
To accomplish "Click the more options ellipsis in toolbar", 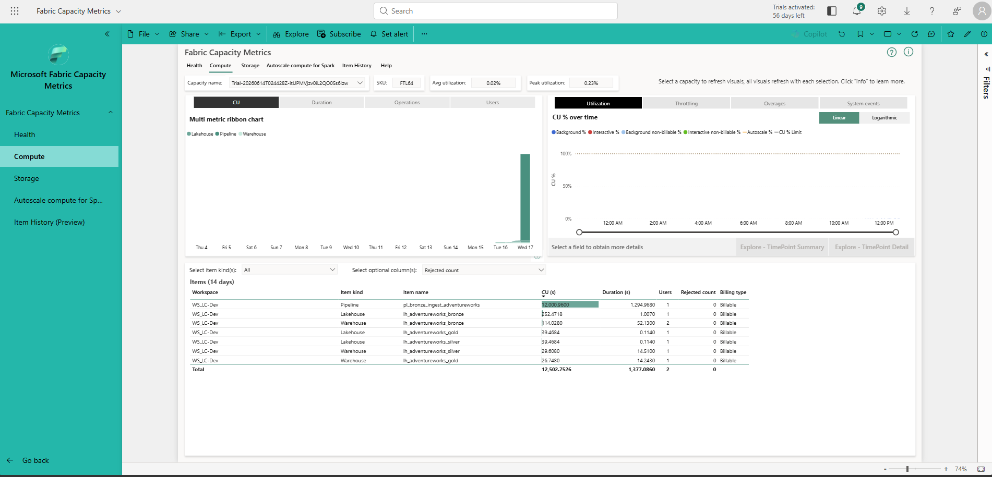I will point(424,34).
